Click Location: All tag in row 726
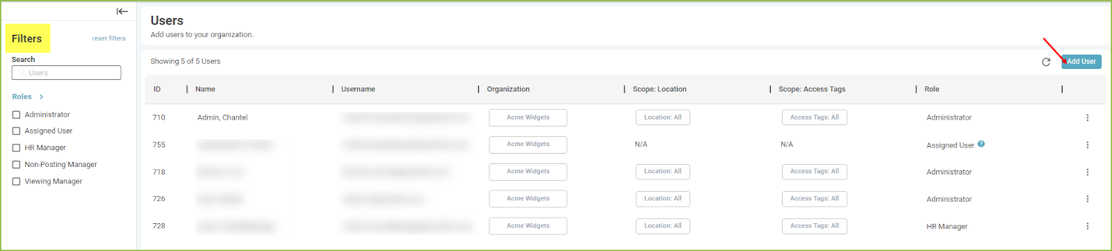The width and height of the screenshot is (1112, 251). tap(662, 199)
